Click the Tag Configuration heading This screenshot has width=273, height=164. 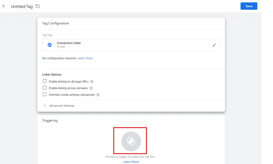click(x=55, y=23)
